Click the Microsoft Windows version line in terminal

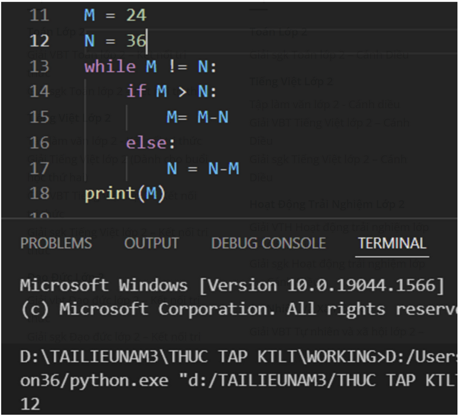tap(232, 285)
